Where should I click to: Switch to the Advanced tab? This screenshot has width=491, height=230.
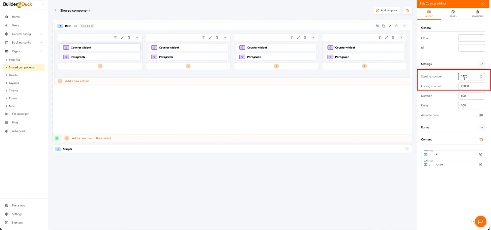click(x=477, y=13)
